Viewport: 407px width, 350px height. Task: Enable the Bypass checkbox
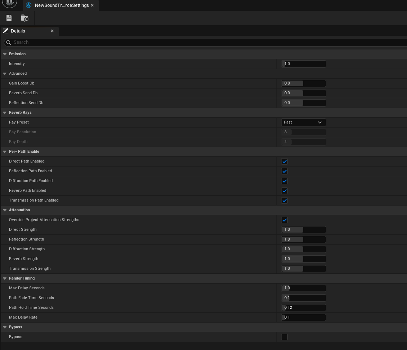(x=284, y=337)
